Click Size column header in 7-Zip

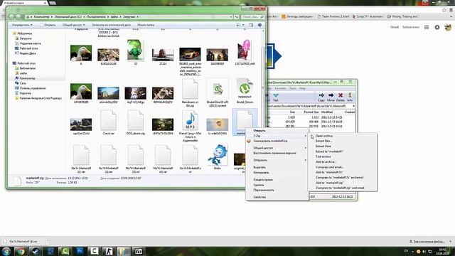click(292, 112)
